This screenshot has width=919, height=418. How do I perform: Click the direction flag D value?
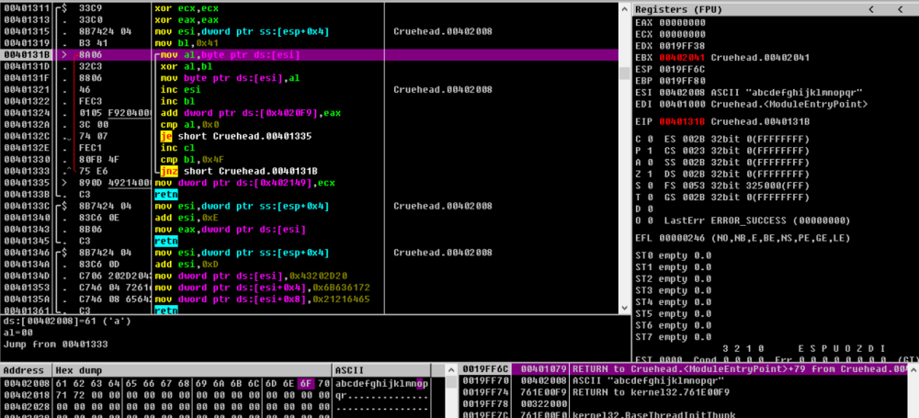click(x=651, y=209)
